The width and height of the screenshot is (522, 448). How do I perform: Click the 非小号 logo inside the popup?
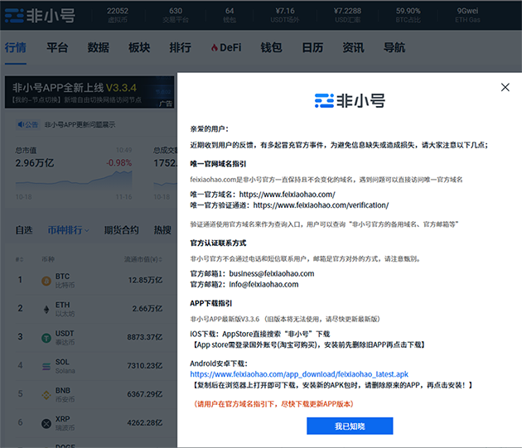tap(350, 100)
